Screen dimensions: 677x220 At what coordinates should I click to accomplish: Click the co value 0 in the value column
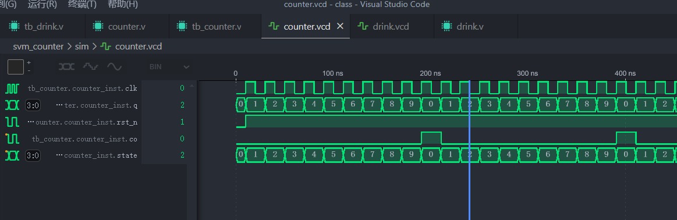point(182,139)
